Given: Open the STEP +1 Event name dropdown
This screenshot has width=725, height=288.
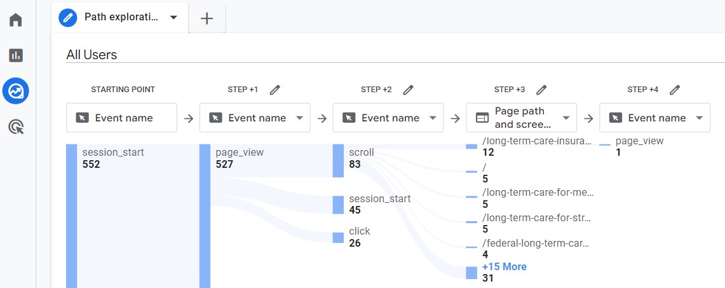Looking at the screenshot, I should 255,118.
